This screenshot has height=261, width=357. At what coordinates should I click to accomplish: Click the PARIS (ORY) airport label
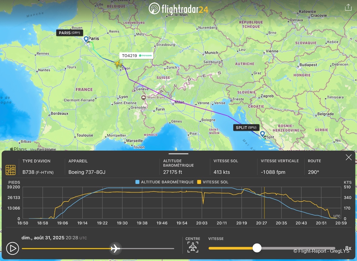coord(69,33)
